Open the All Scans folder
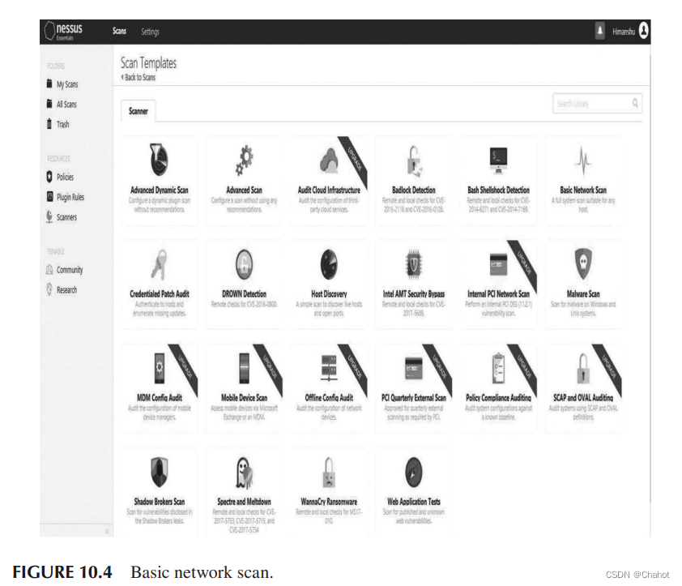The width and height of the screenshot is (682, 586). pyautogui.click(x=62, y=104)
